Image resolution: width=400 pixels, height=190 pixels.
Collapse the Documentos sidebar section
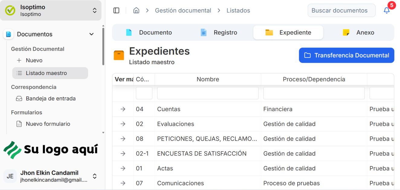(x=92, y=34)
